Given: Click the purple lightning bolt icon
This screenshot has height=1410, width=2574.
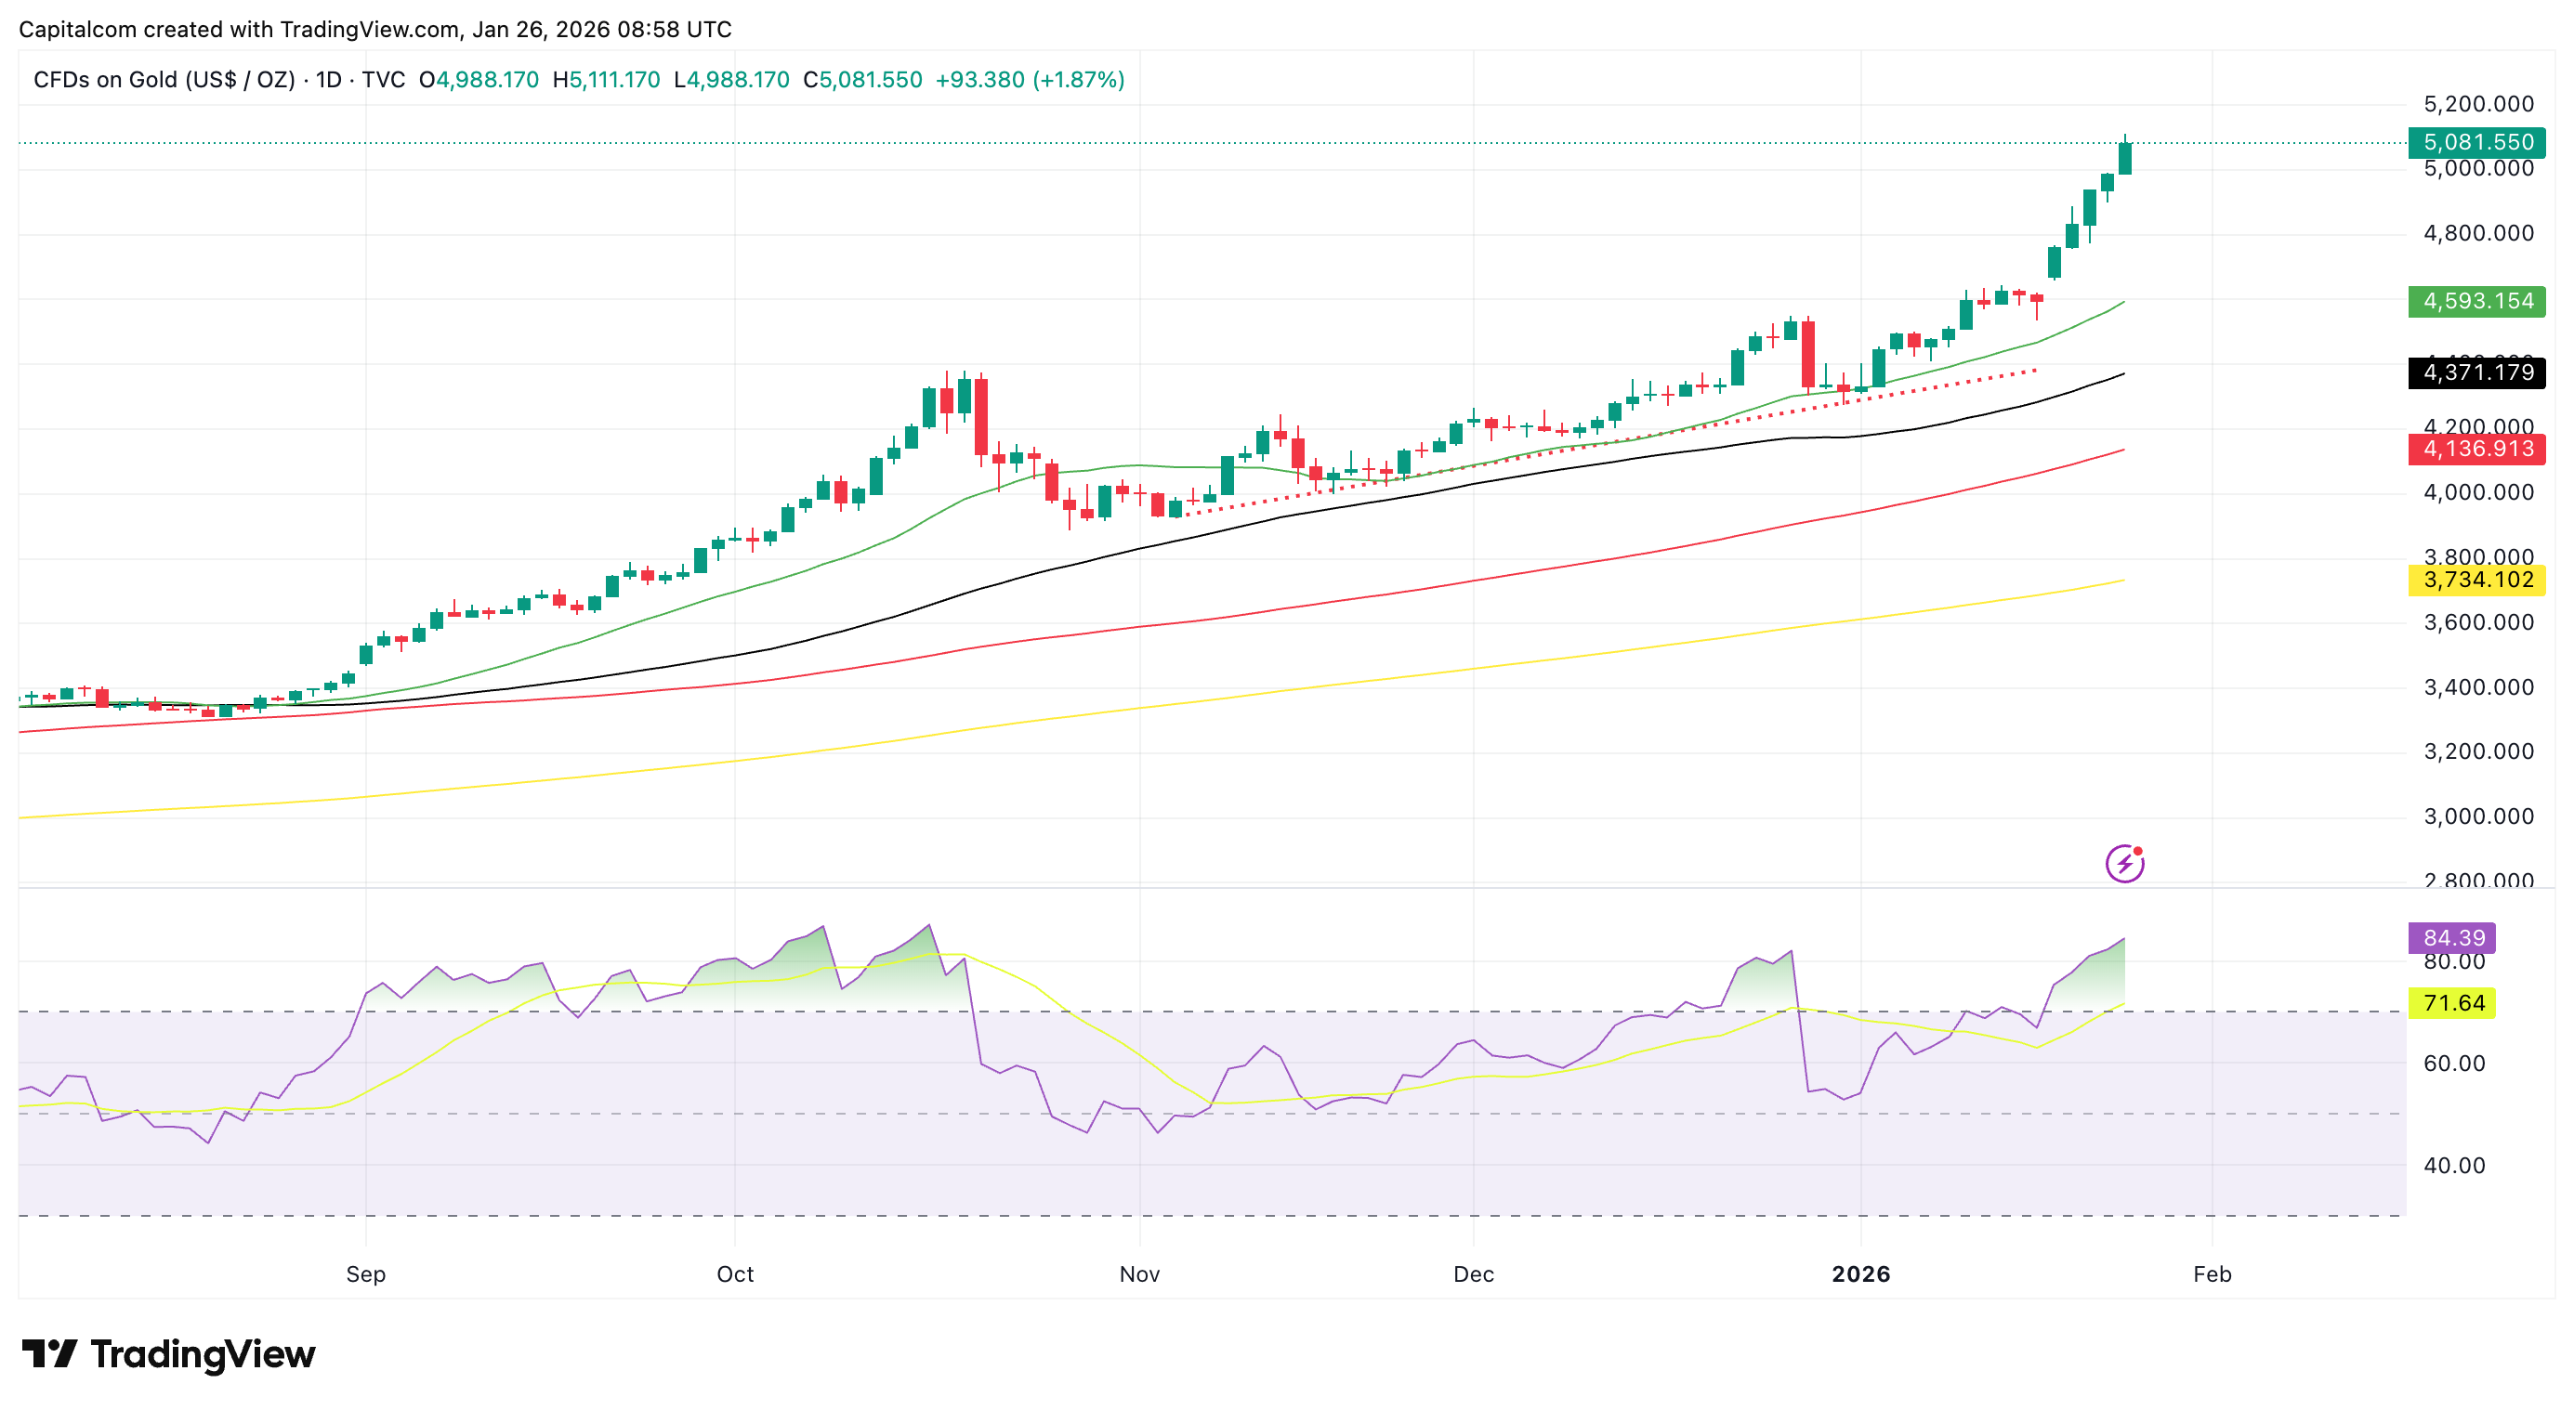Looking at the screenshot, I should coord(2123,864).
